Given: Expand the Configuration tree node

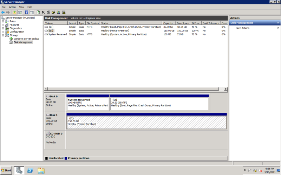Looking at the screenshot, I should (3, 32).
